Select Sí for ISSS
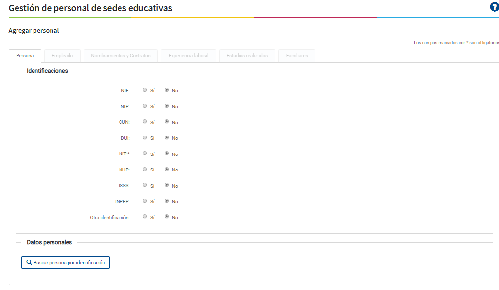Viewport: 499px width, 290px height. pos(145,185)
